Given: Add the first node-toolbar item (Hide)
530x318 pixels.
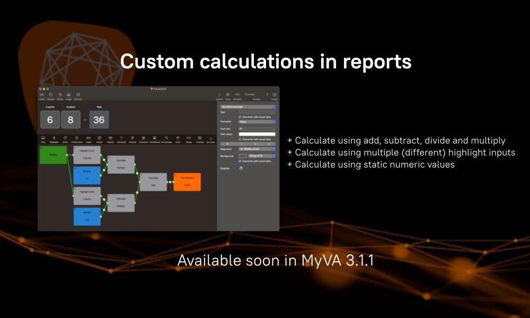Looking at the screenshot, I should [43, 139].
